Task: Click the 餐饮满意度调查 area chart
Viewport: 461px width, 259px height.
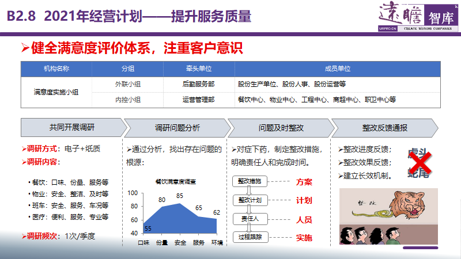Action: pos(176,212)
